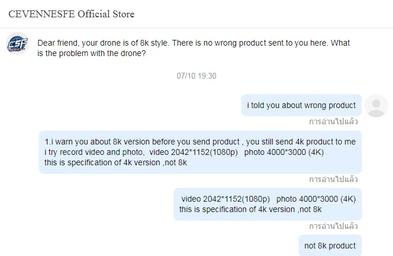Select the message starting "1.i warn you"

(200, 152)
